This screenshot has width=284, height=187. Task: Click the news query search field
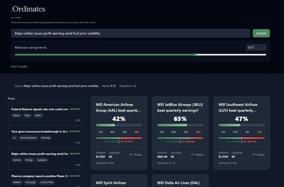click(130, 33)
